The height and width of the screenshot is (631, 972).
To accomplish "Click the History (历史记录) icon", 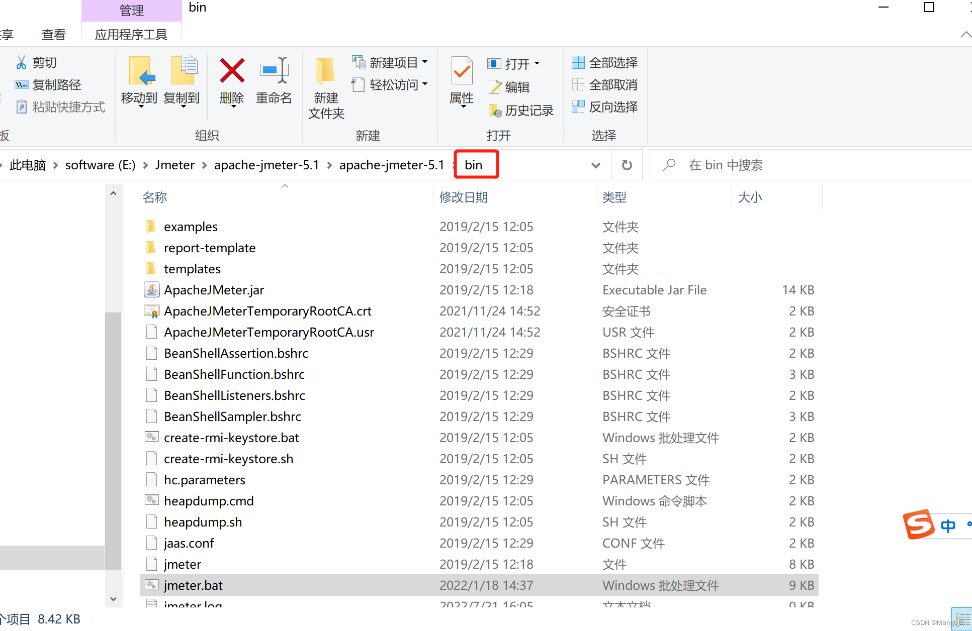I will [x=495, y=110].
